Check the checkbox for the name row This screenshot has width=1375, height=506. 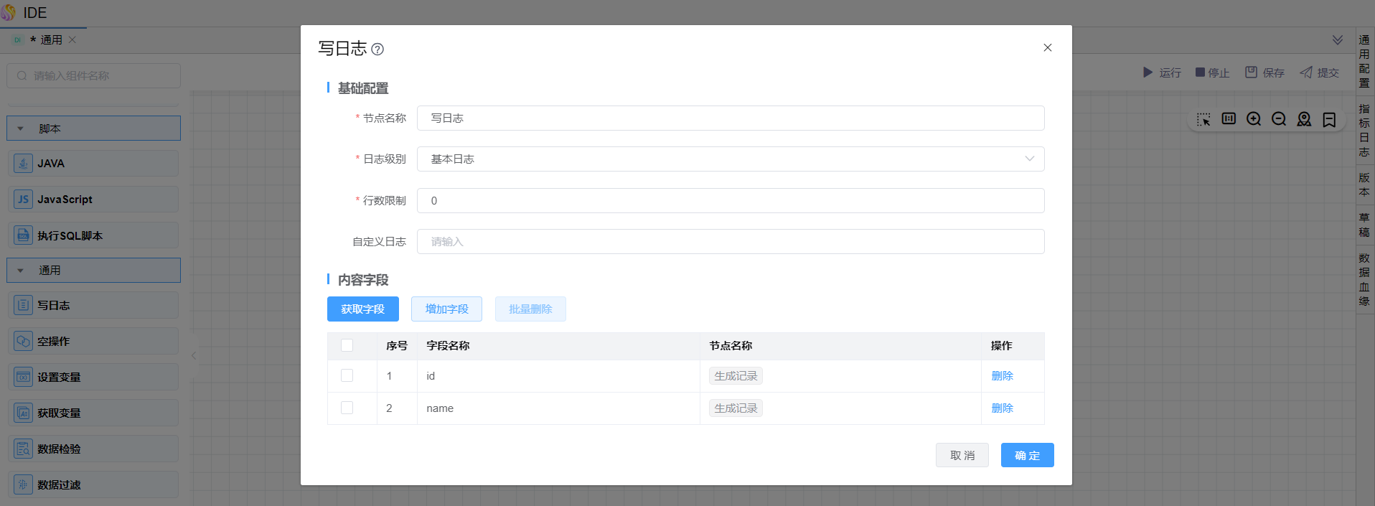347,408
